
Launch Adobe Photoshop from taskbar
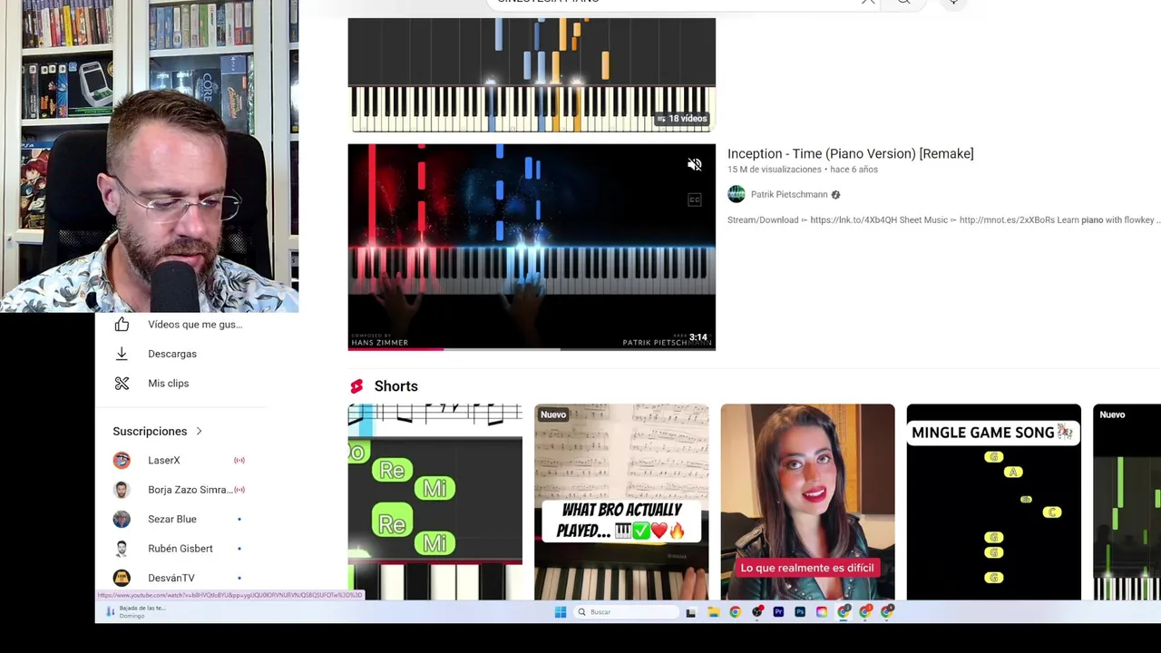pos(800,612)
